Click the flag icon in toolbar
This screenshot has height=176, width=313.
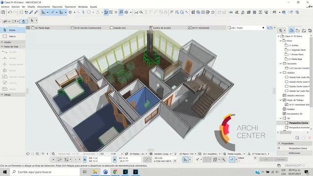point(172,12)
